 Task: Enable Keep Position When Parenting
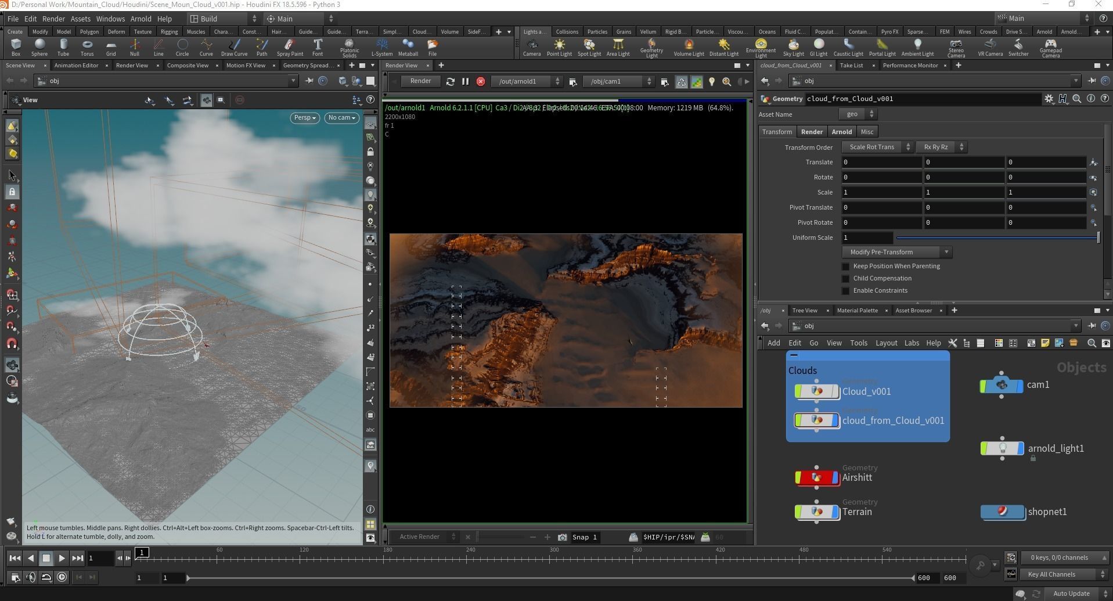(846, 266)
